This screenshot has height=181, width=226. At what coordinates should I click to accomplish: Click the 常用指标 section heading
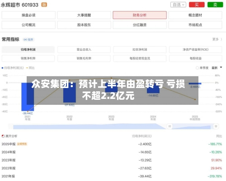point(10,39)
